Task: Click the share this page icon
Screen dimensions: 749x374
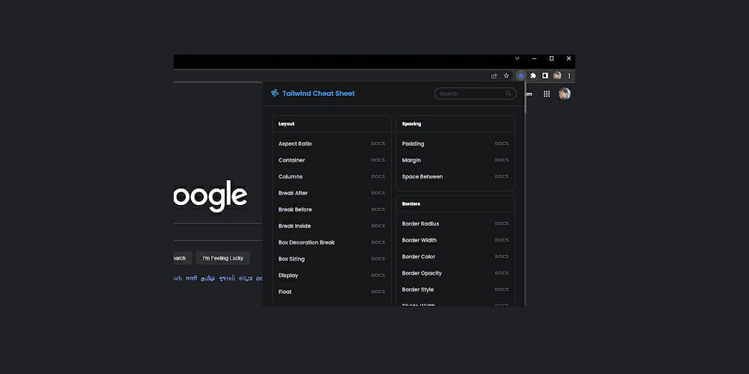Action: [x=494, y=76]
